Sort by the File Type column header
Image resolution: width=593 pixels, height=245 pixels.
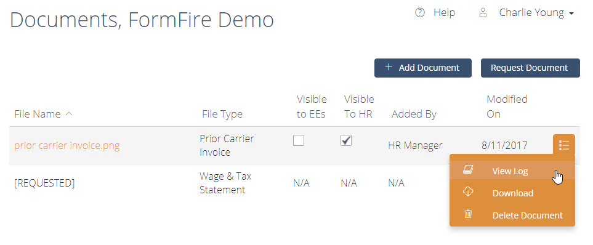(222, 114)
